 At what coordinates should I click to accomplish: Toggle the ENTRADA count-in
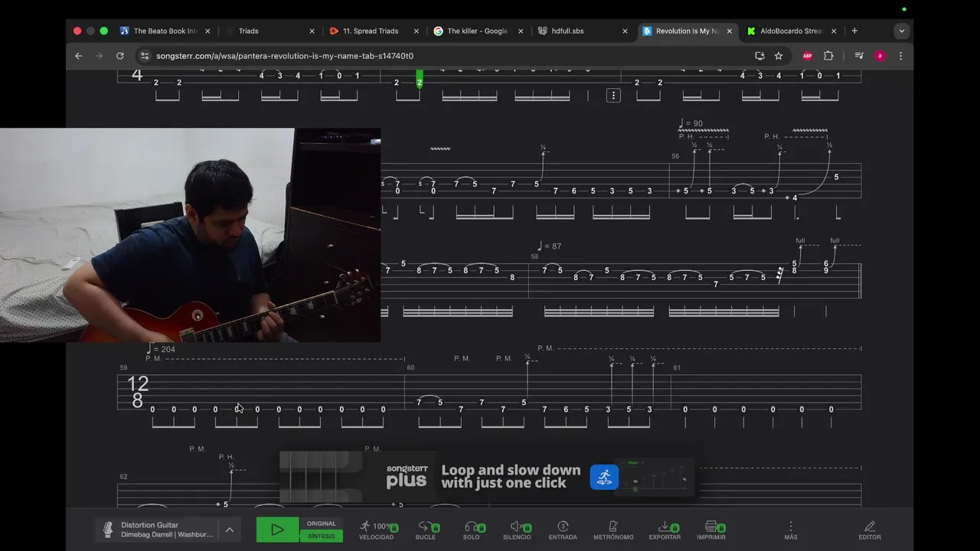tap(563, 530)
